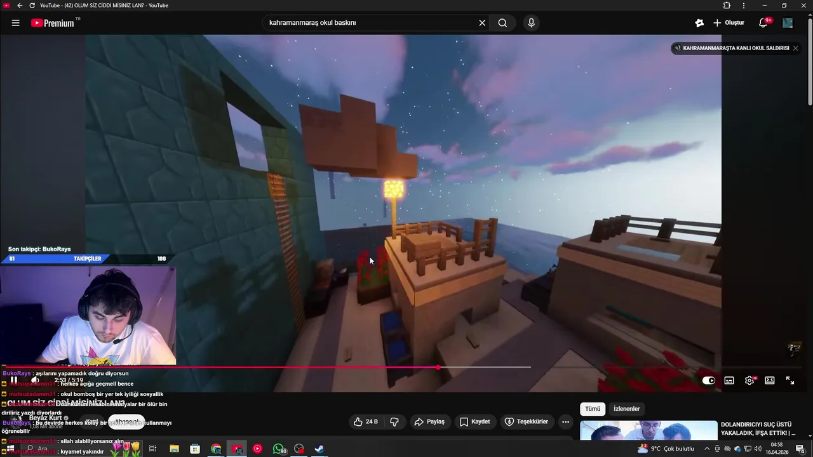This screenshot has height=457, width=813.
Task: Select the Tümü chip
Action: (593, 409)
